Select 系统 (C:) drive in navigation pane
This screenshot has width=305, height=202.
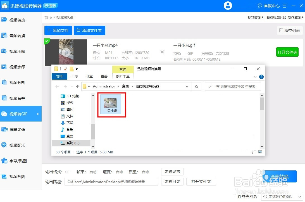(71, 143)
